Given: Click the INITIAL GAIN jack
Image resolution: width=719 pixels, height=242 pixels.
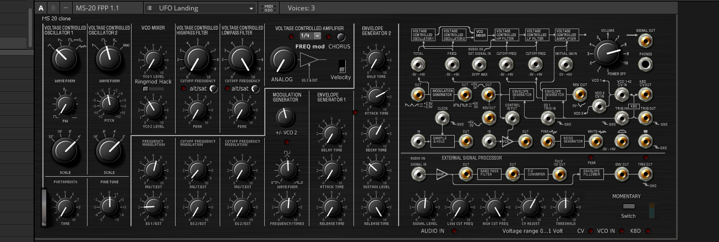Looking at the screenshot, I should pos(565,65).
